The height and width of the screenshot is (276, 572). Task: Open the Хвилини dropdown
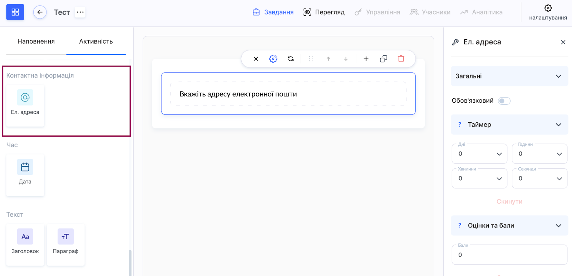pos(479,178)
